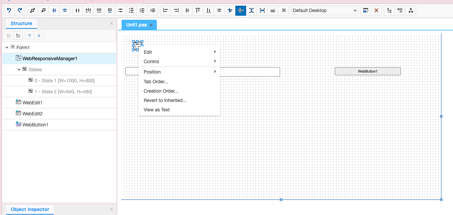Viewport: 453px width, 215px height.
Task: Switch to the Unit1.pas tab
Action: pos(136,25)
